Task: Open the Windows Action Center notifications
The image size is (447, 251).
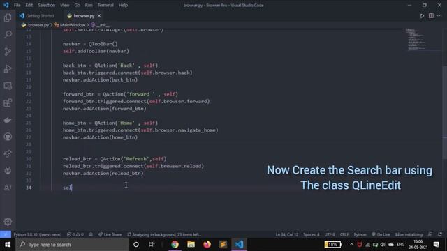Action: click(x=436, y=245)
